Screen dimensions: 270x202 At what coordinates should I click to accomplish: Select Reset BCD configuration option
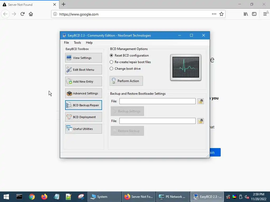[x=129, y=55]
